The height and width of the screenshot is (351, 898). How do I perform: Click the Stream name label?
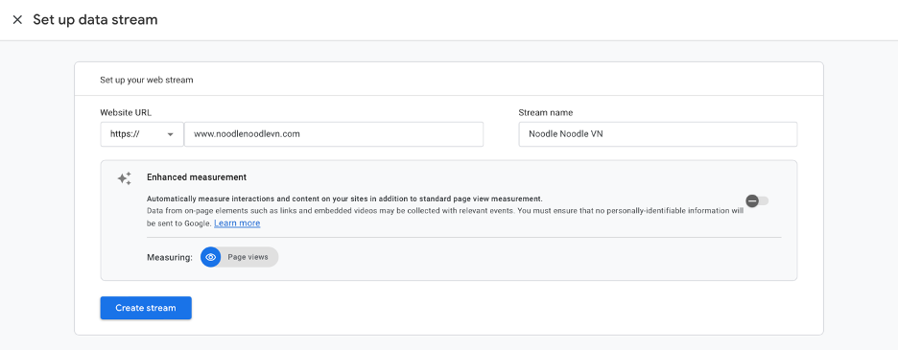click(x=545, y=113)
